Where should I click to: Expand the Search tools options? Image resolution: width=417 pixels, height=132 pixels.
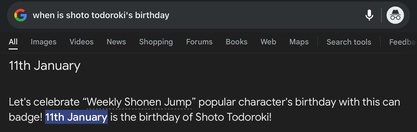[x=349, y=42]
